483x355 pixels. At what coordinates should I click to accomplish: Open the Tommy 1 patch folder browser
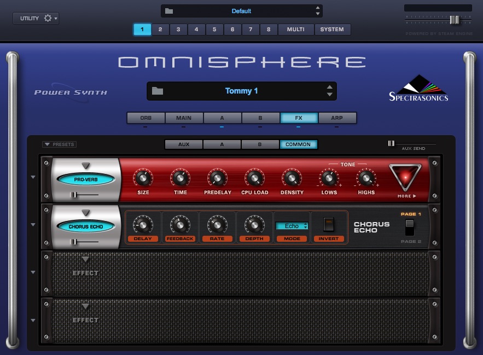(158, 91)
